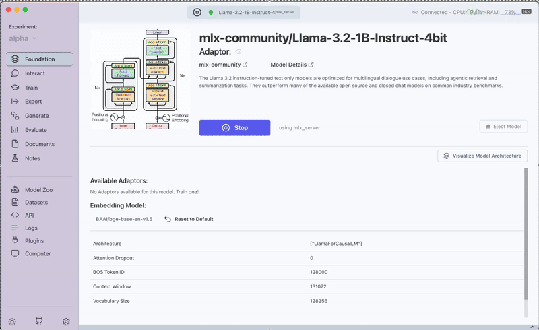Clear adaptor with the delete icon
Screen dimensions: 539x330
pyautogui.click(x=239, y=52)
